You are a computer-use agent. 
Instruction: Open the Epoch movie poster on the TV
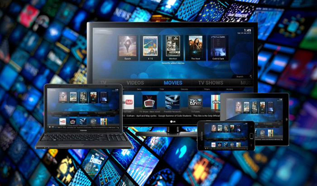click(x=128, y=46)
